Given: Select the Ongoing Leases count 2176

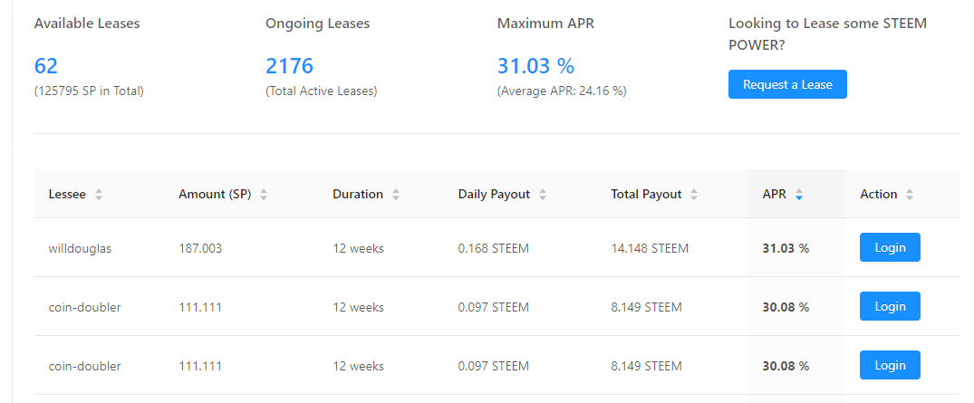Looking at the screenshot, I should pos(289,66).
